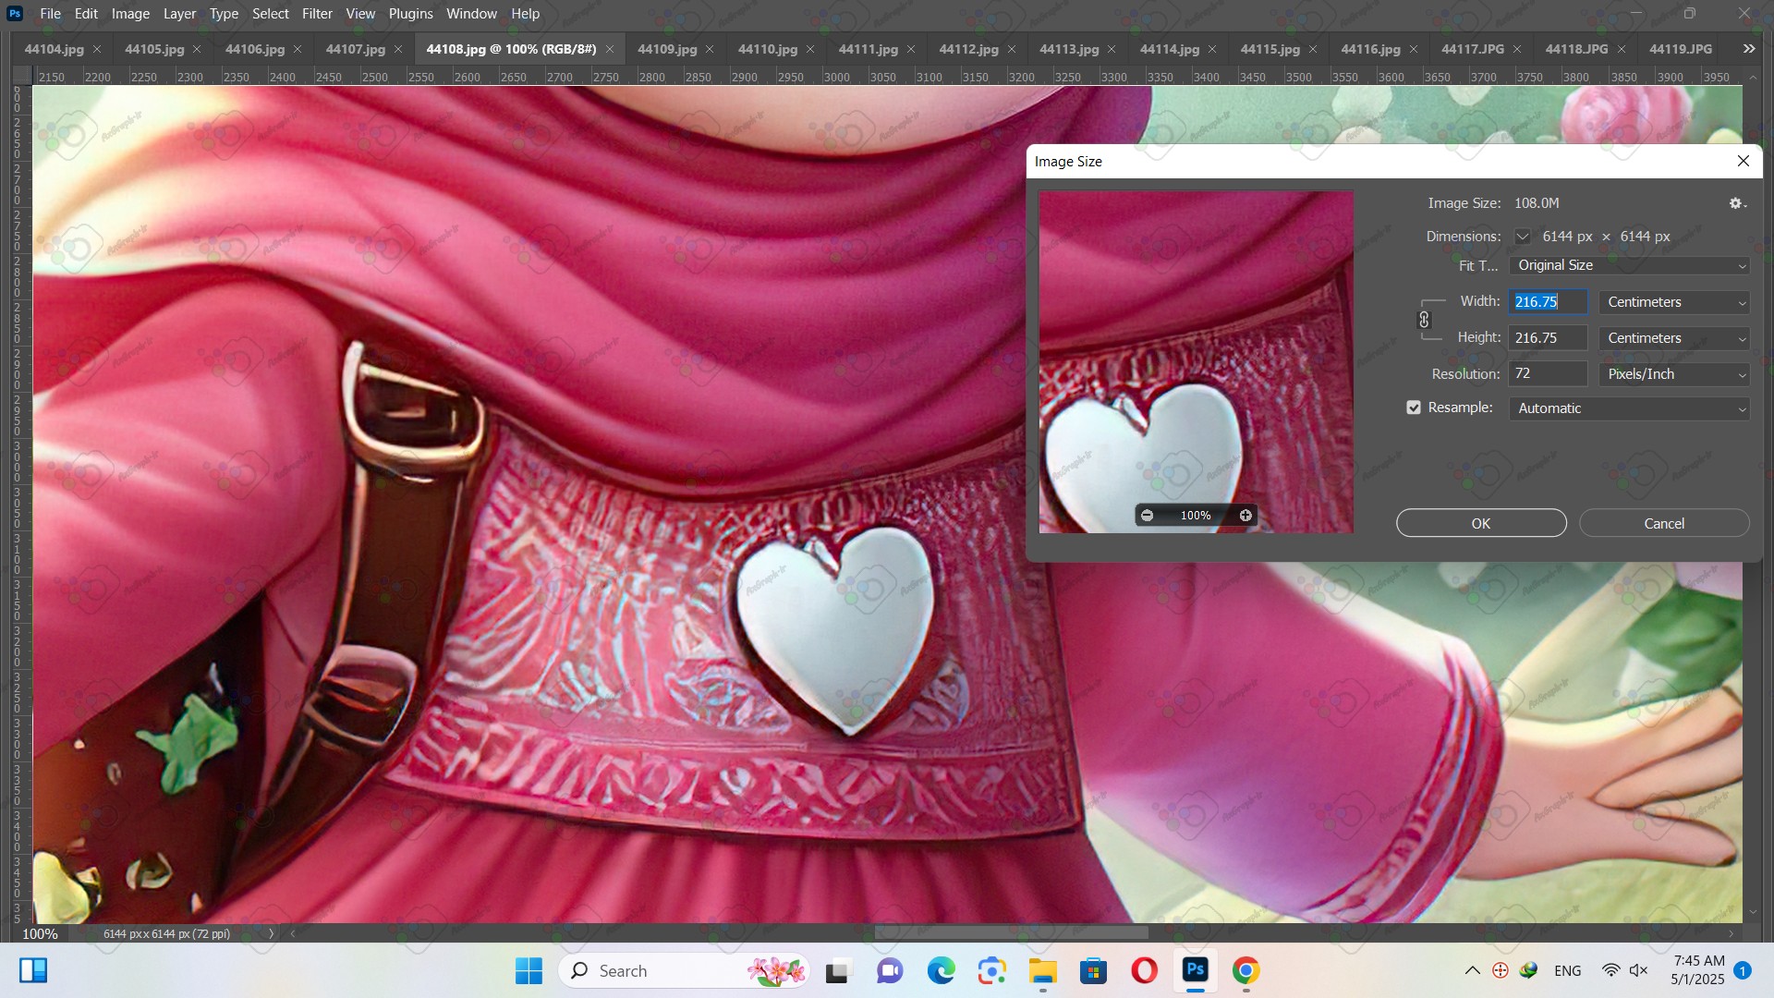Close the Image Size dialog

[x=1744, y=161]
